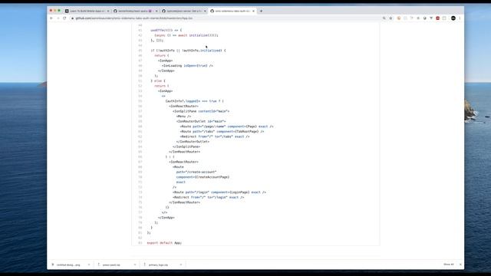Click the funnel-shaped extension icon
The height and width of the screenshot is (276, 491).
pyautogui.click(x=431, y=18)
